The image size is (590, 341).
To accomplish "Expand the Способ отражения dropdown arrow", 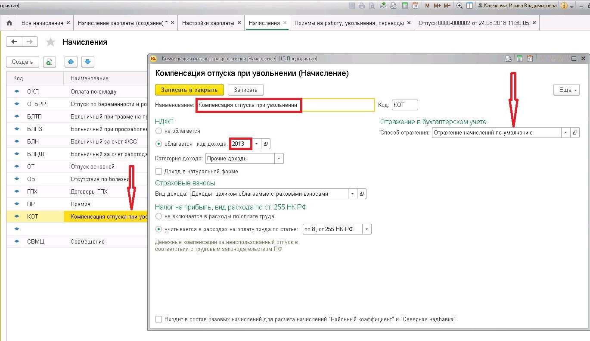I will coord(565,133).
